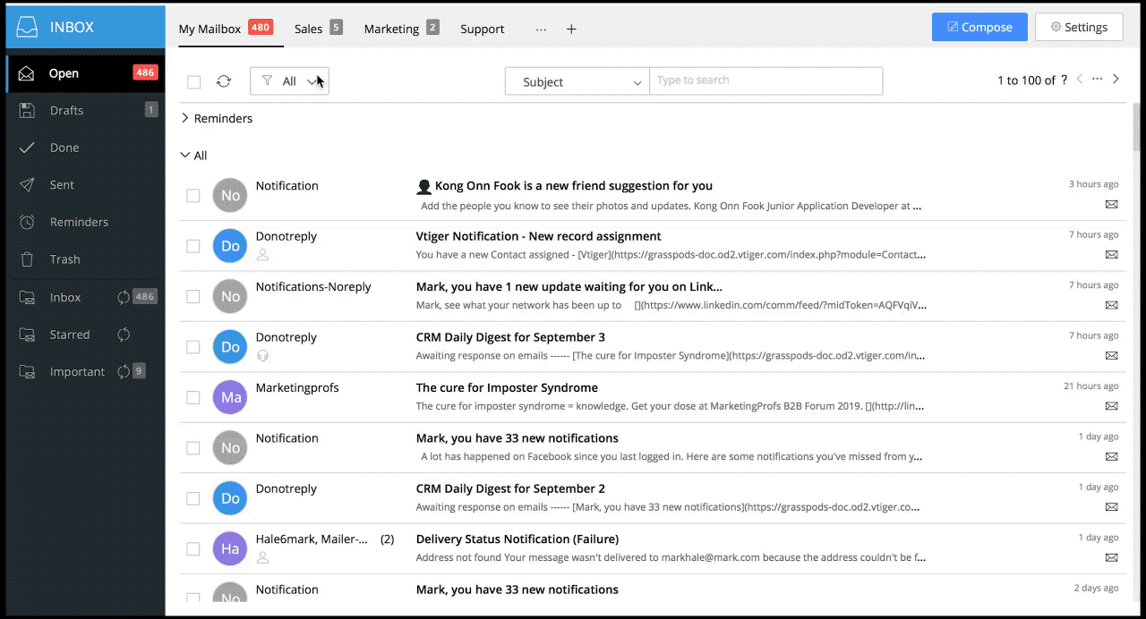Refresh the mailbox list

pyautogui.click(x=224, y=81)
